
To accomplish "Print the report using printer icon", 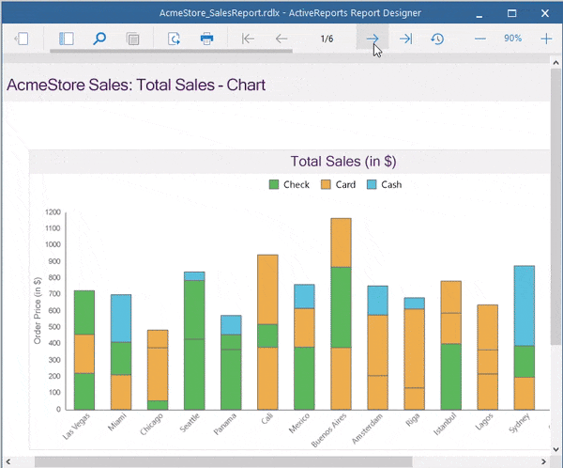I will pos(206,39).
